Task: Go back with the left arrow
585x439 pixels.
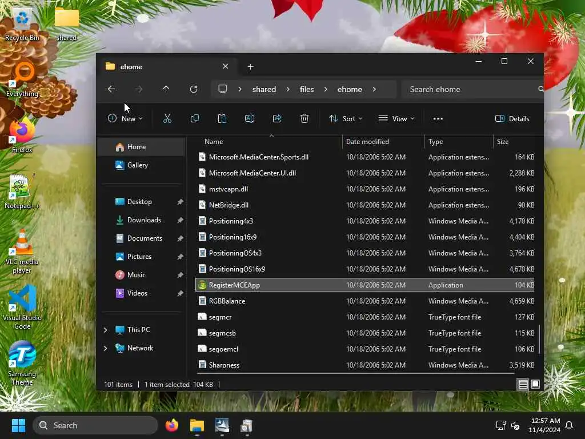Action: click(111, 89)
